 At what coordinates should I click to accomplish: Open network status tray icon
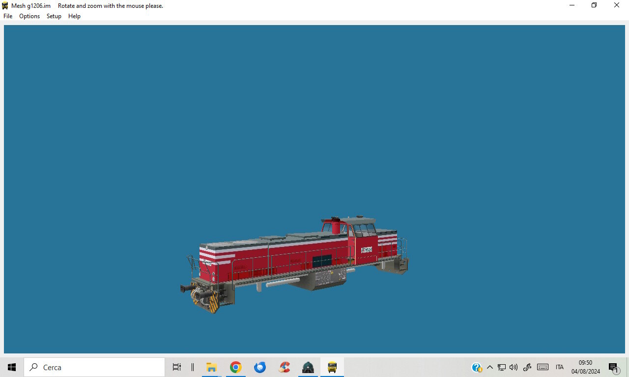click(502, 367)
